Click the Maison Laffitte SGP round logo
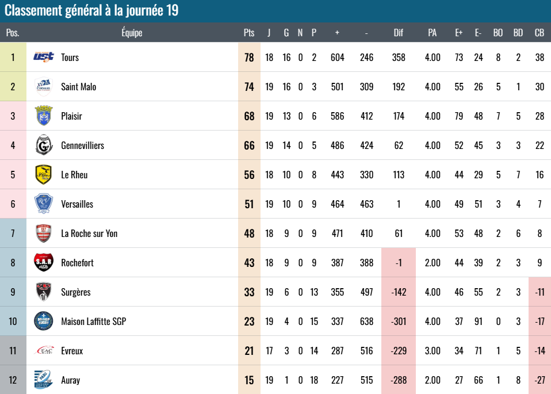Viewport: 551px width, 394px height. pos(44,321)
